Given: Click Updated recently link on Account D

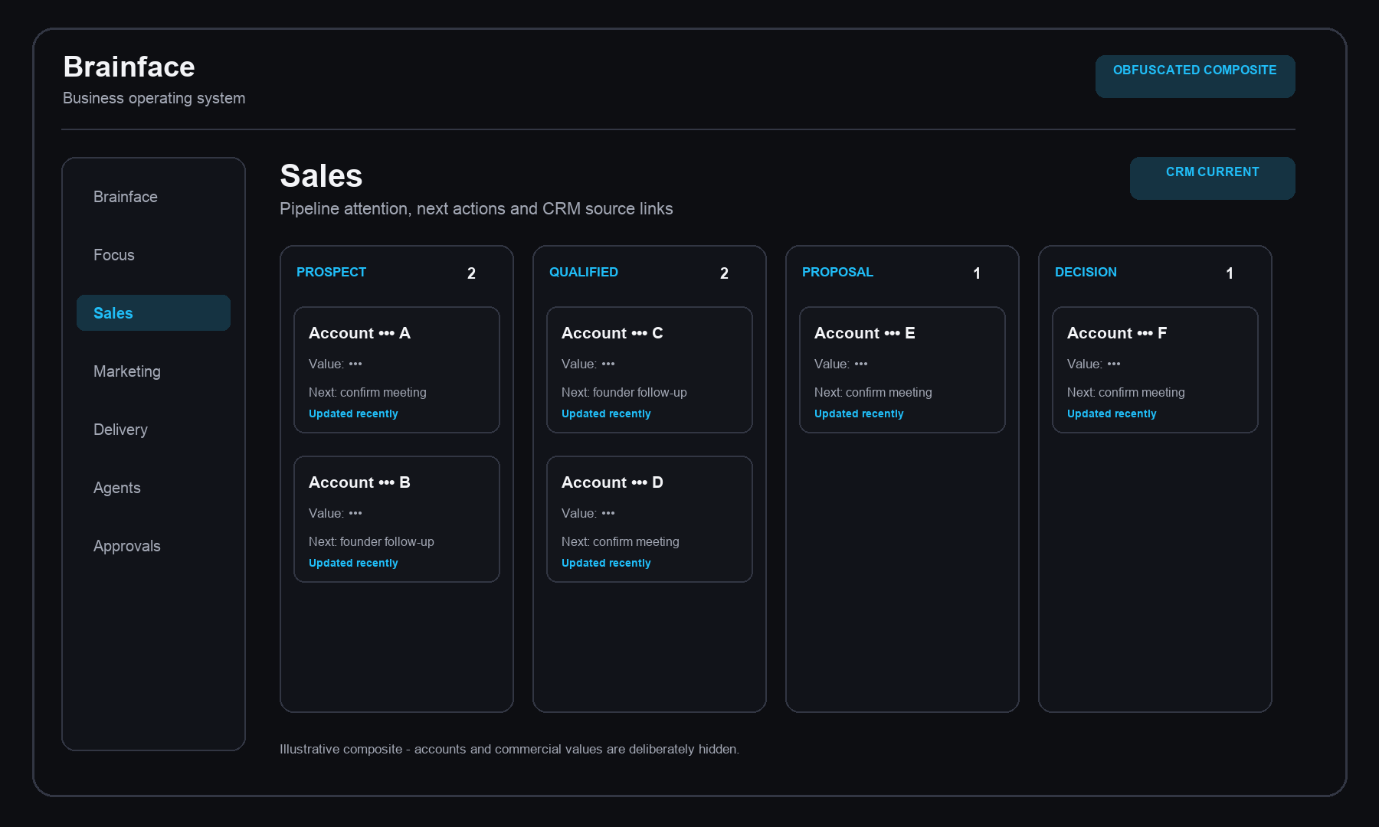Looking at the screenshot, I should point(606,563).
